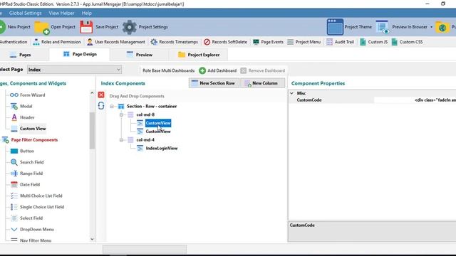
Task: Collapse the Misc properties group
Action: click(x=291, y=93)
